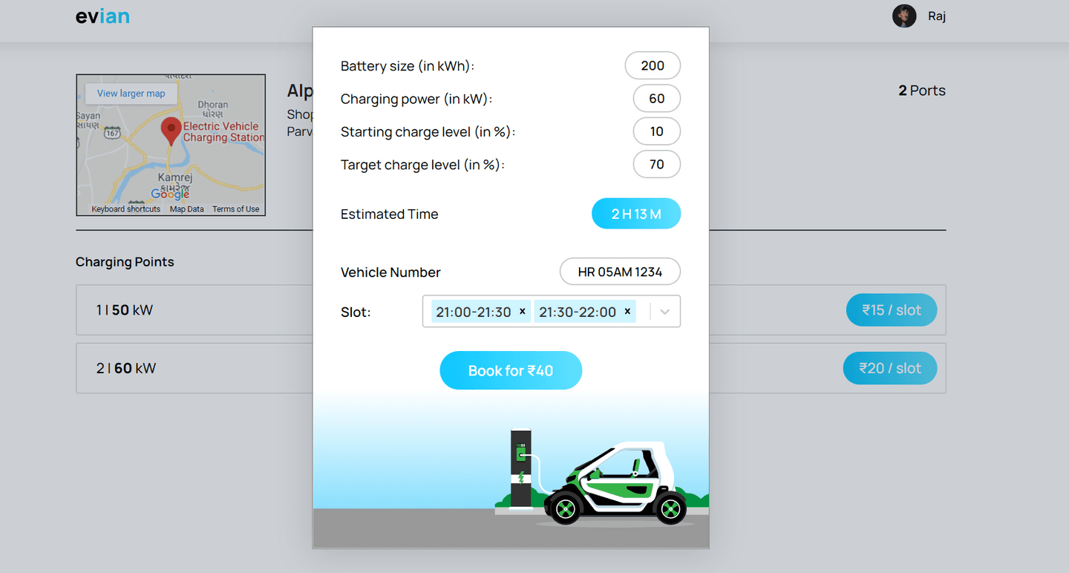Click the Book for ₹40 button

(511, 370)
